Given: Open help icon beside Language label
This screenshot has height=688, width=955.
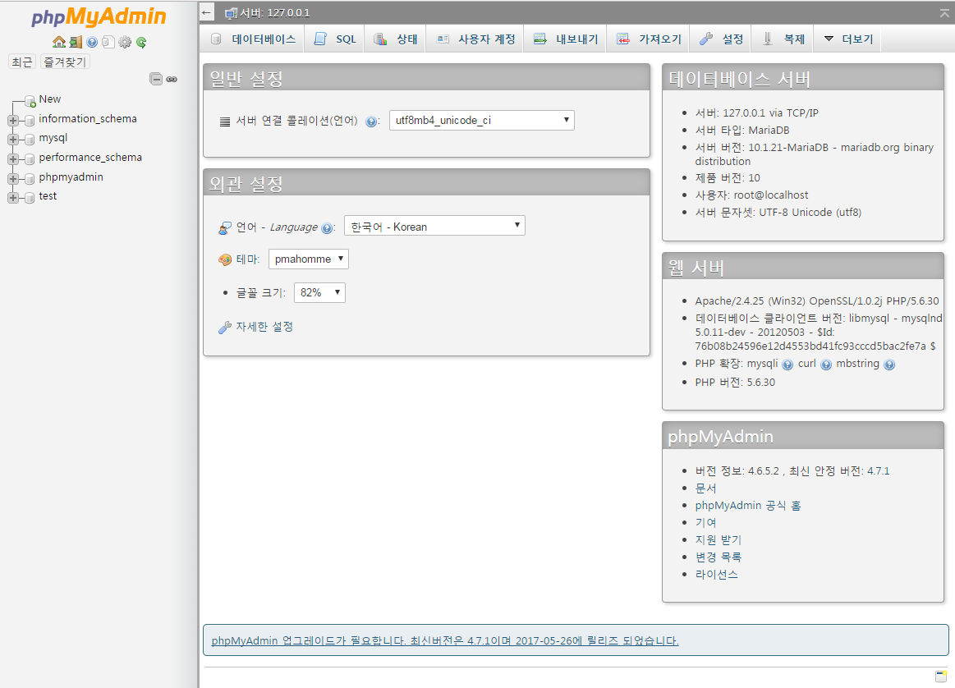Looking at the screenshot, I should pyautogui.click(x=327, y=228).
